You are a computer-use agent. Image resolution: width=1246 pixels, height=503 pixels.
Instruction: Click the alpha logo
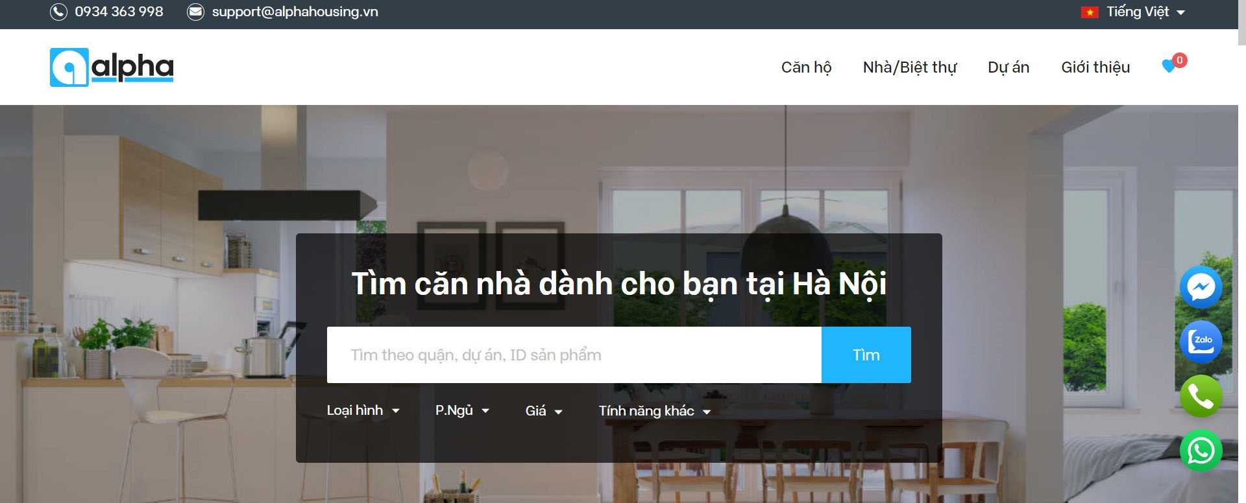coord(112,67)
